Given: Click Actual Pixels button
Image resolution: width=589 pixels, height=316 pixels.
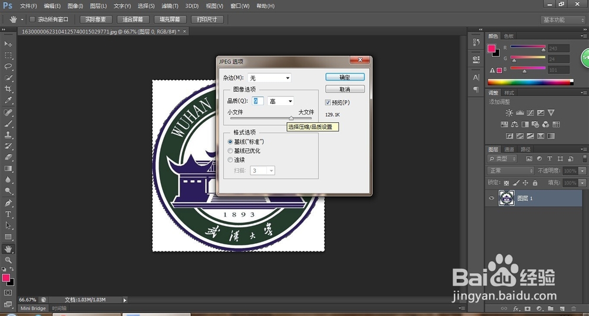Looking at the screenshot, I should click(x=95, y=19).
